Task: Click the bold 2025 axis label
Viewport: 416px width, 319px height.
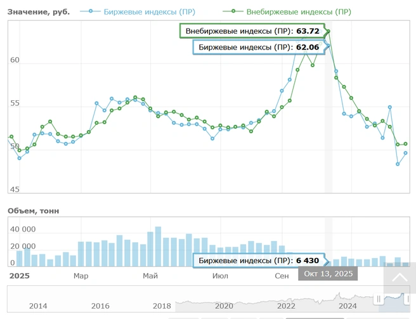Action: click(20, 276)
